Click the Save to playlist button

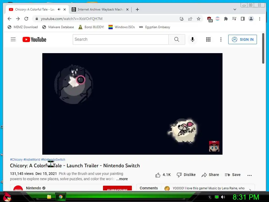(233, 175)
